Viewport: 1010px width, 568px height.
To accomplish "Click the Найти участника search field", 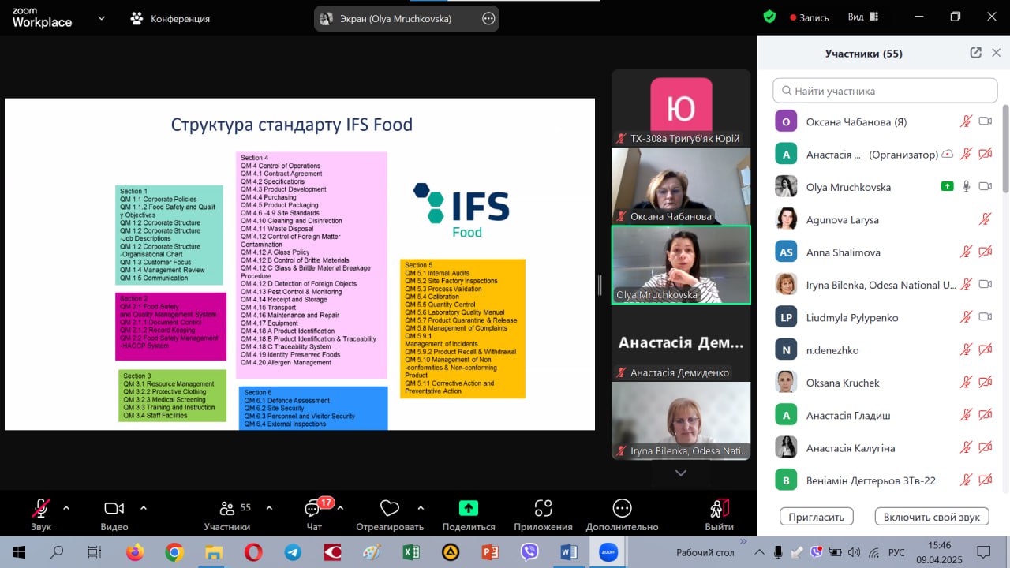I will tap(885, 91).
